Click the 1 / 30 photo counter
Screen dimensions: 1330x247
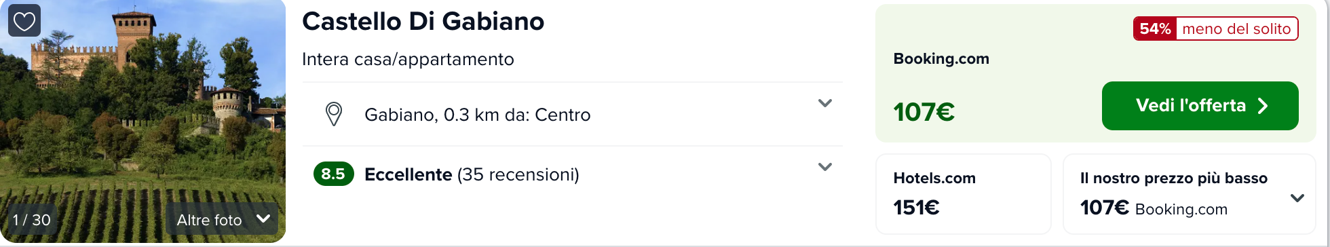click(31, 220)
